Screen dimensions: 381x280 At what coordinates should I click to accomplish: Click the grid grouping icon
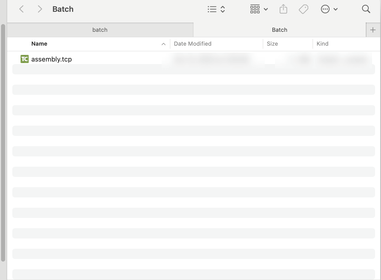[x=255, y=9]
